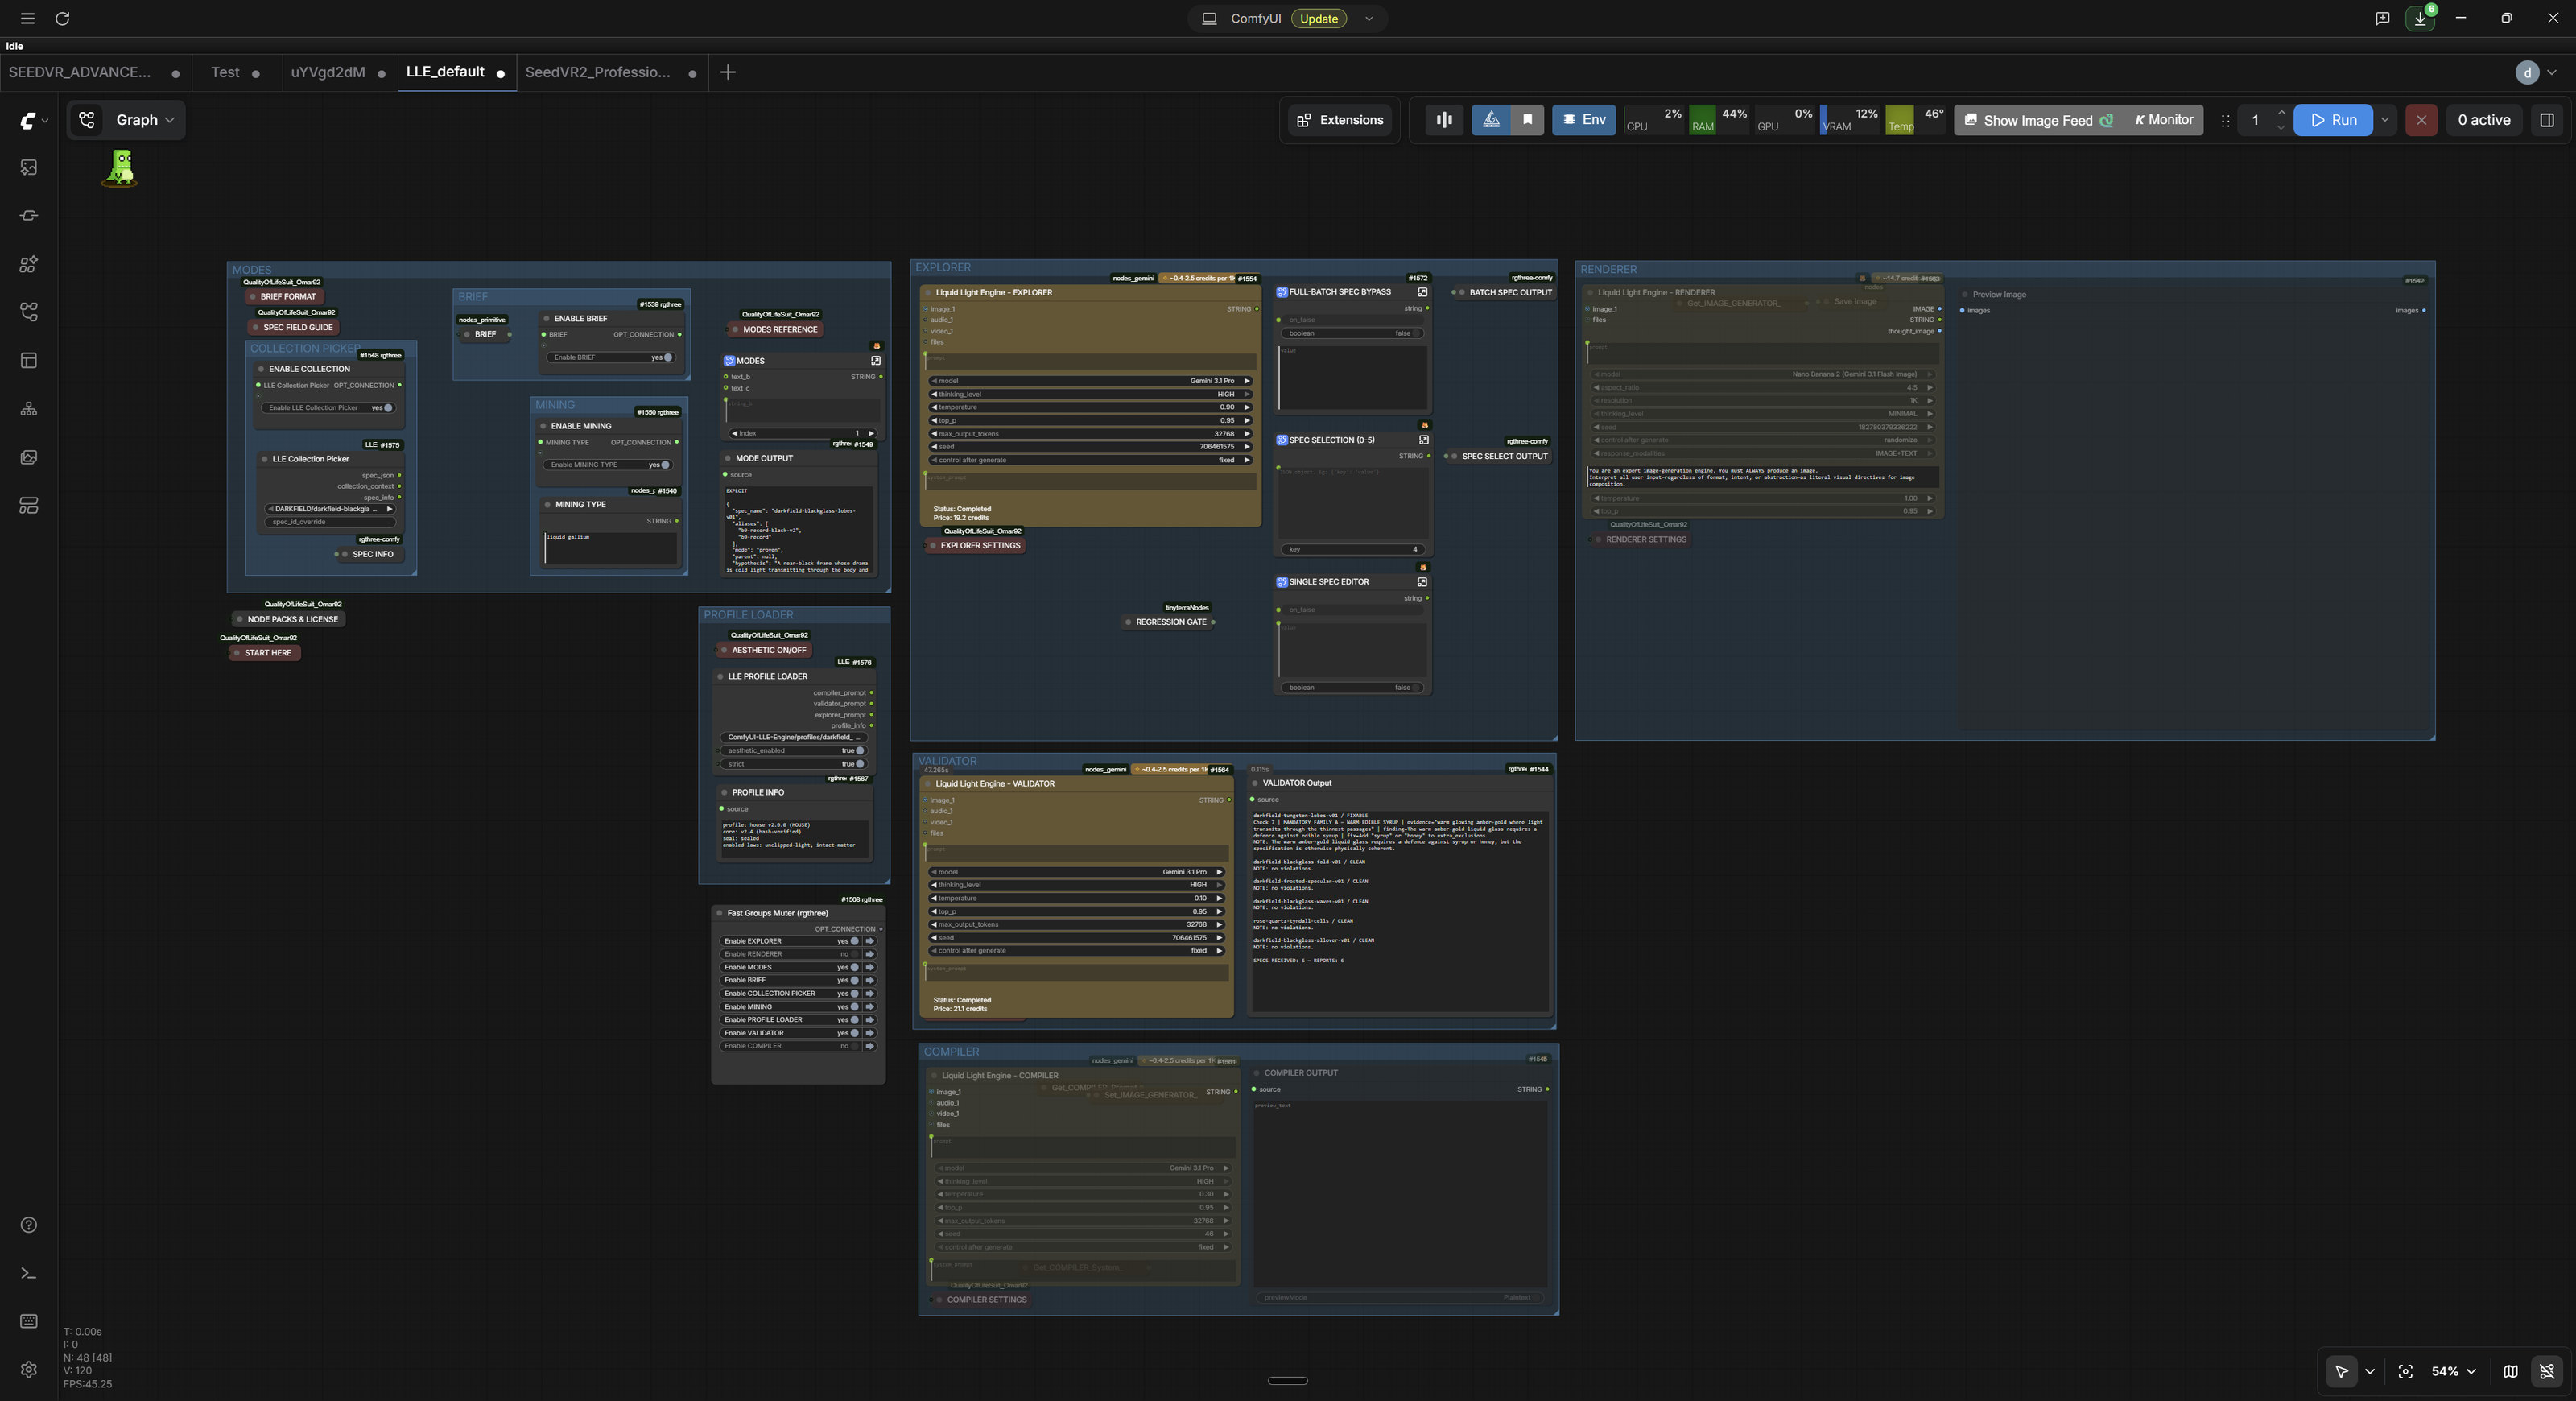Image resolution: width=2576 pixels, height=1401 pixels.
Task: Click the red cancel X button
Action: (x=2421, y=120)
